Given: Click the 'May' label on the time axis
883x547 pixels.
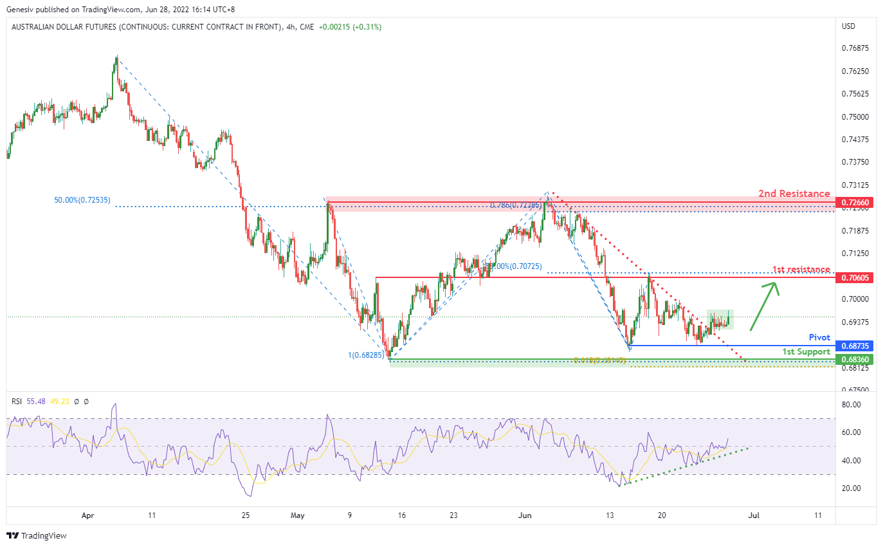Looking at the screenshot, I should (297, 515).
